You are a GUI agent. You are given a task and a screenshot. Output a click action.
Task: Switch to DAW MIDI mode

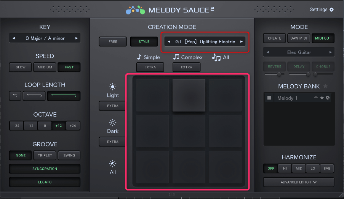click(x=299, y=38)
